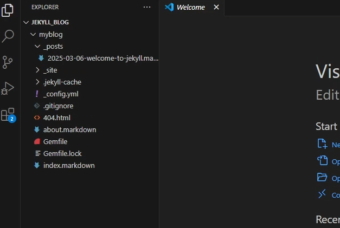This screenshot has height=228, width=340.
Task: Select the Welcome tab
Action: point(191,8)
